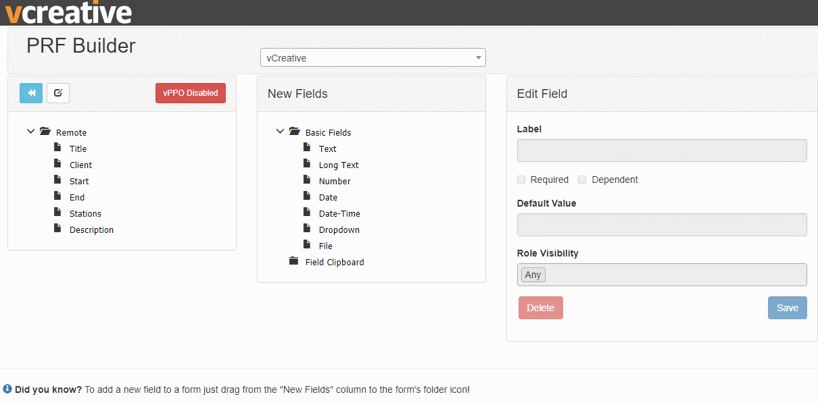Click the file icon beside Stations
This screenshot has height=405, width=818.
coord(57,213)
